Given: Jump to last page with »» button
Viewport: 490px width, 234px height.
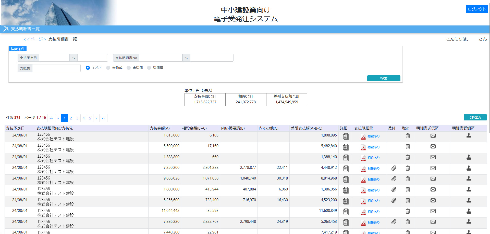Looking at the screenshot, I should click(x=103, y=118).
